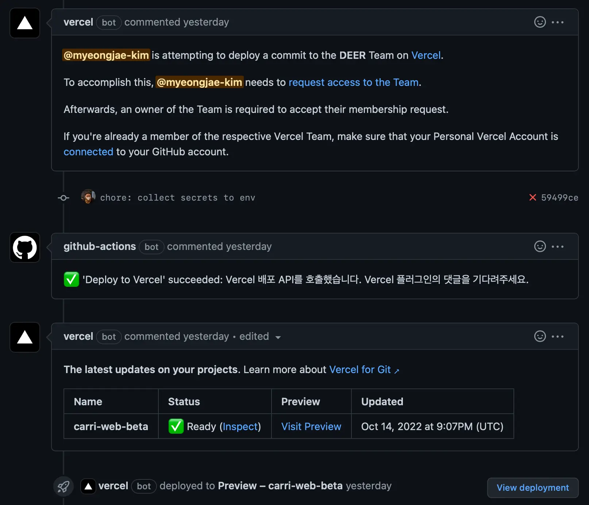
Task: Click first @myeongjae-kim mention
Action: point(106,55)
